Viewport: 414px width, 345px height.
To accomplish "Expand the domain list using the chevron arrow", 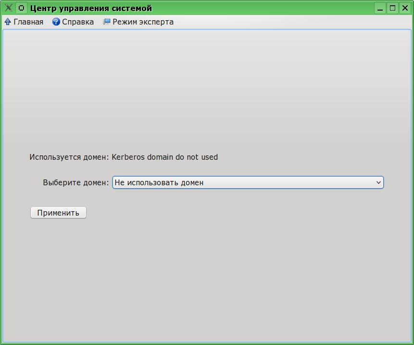I will tap(378, 182).
